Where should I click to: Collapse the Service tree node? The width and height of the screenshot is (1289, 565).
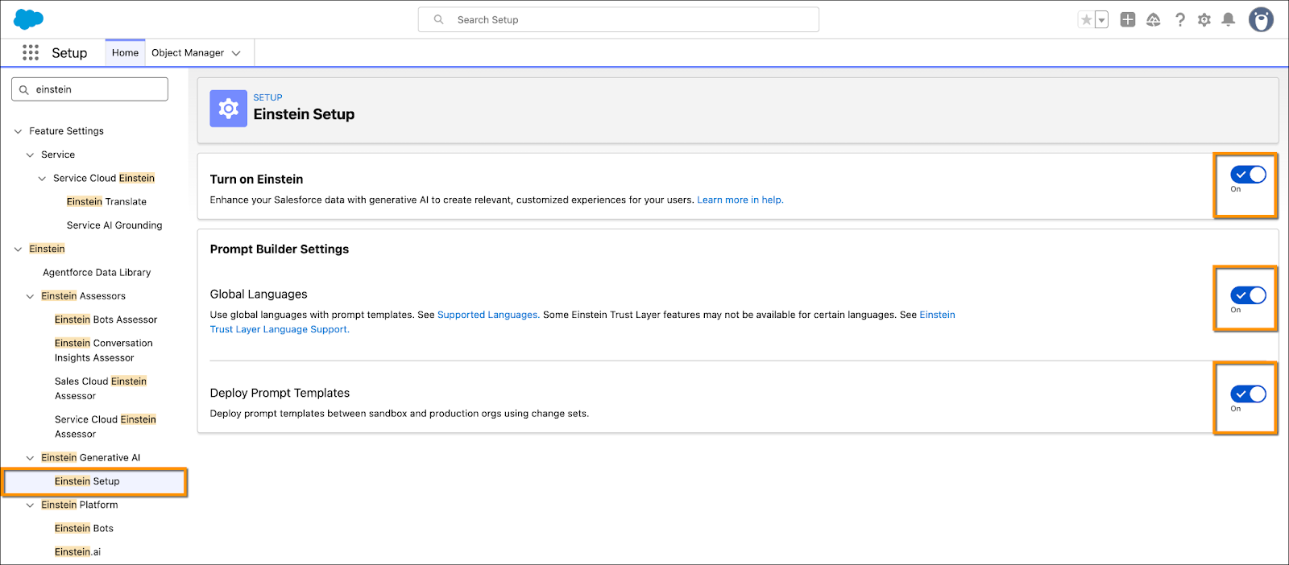point(30,155)
